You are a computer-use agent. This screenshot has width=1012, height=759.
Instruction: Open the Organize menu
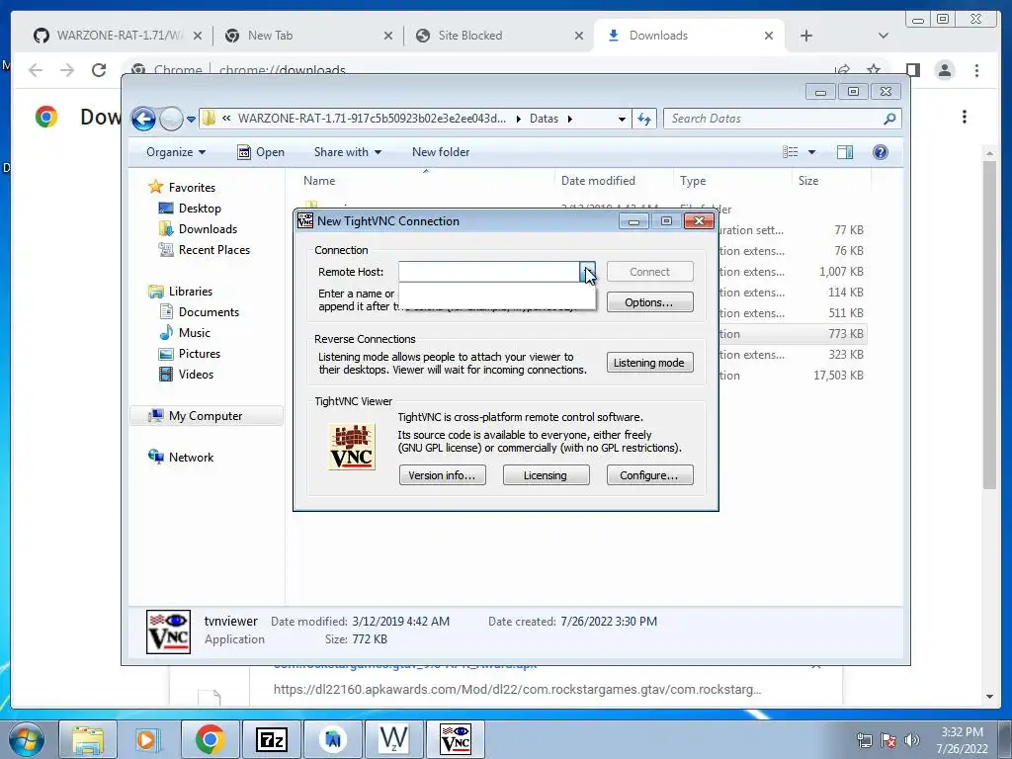(176, 152)
